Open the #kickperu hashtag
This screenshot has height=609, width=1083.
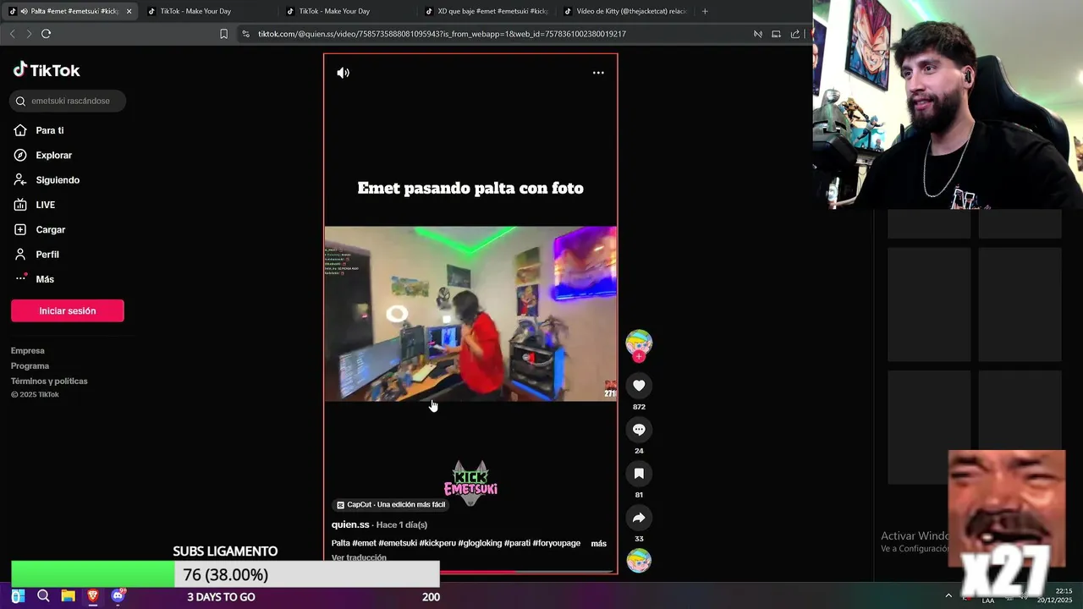[x=437, y=543]
